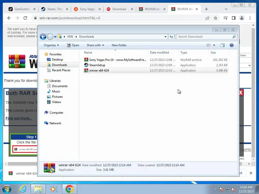Open the view options dropdown arrow
259x194 pixels.
[x=214, y=45]
